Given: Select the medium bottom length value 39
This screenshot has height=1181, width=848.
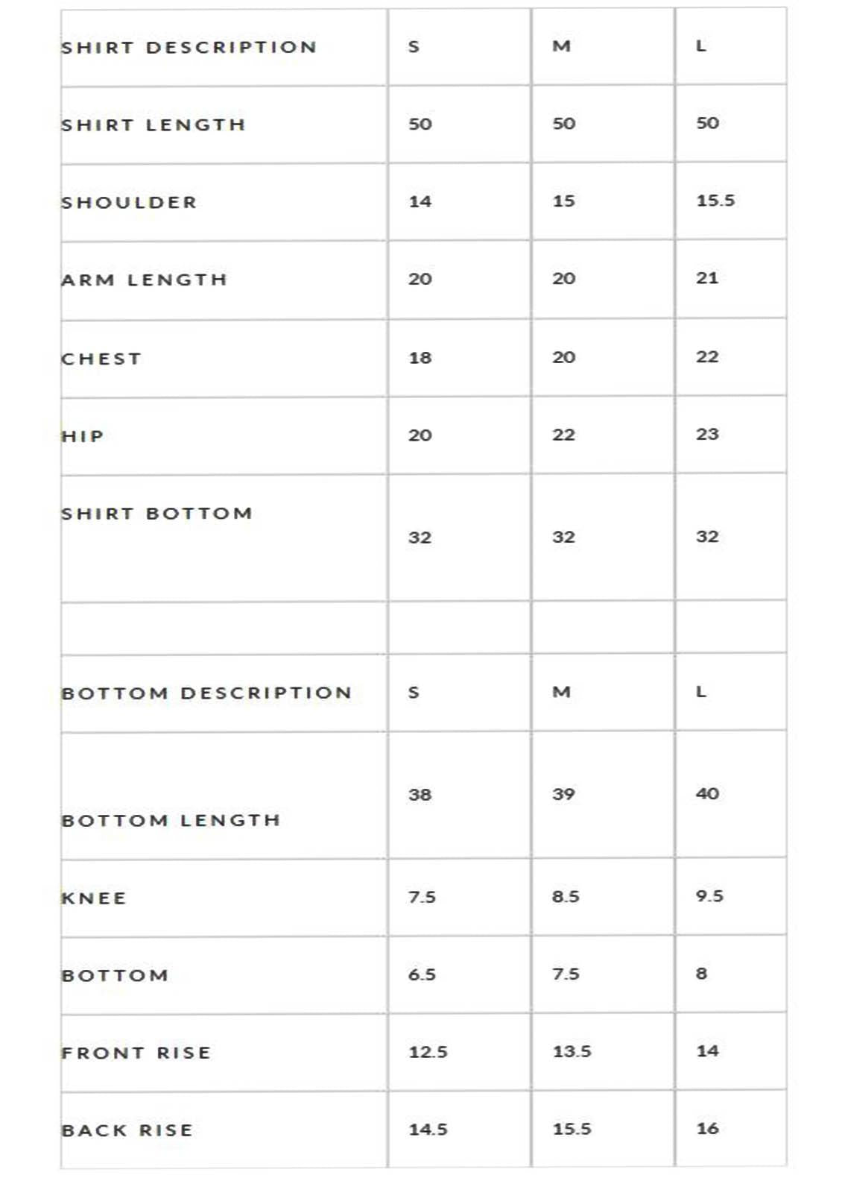Looking at the screenshot, I should pyautogui.click(x=563, y=794).
